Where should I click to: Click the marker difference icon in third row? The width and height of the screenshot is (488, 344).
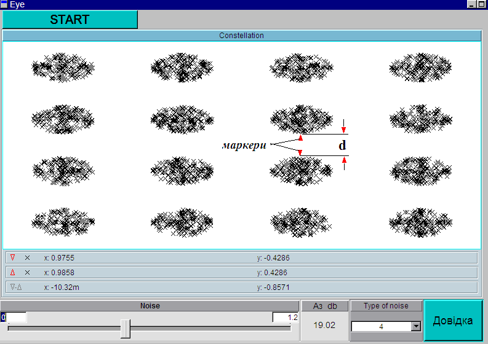pyautogui.click(x=16, y=287)
